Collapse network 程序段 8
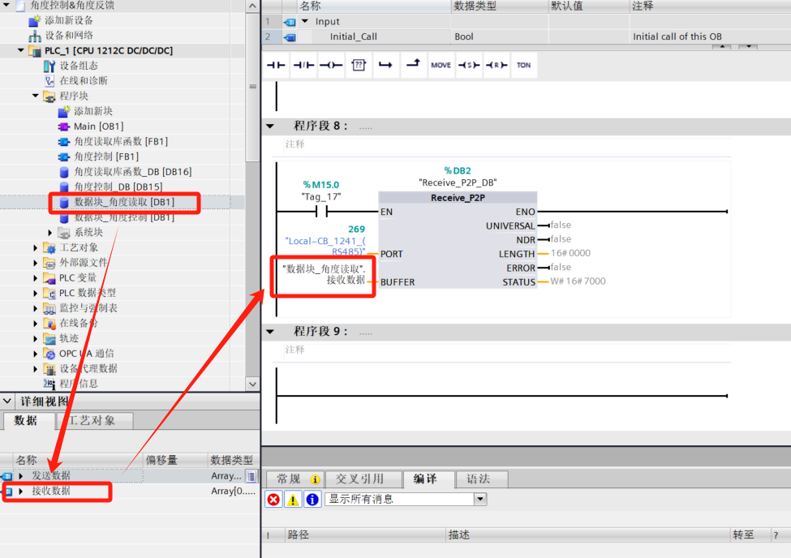791x558 pixels. (270, 127)
